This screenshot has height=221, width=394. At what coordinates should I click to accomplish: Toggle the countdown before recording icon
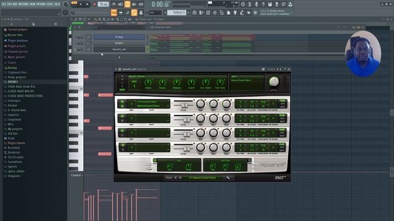[127, 4]
